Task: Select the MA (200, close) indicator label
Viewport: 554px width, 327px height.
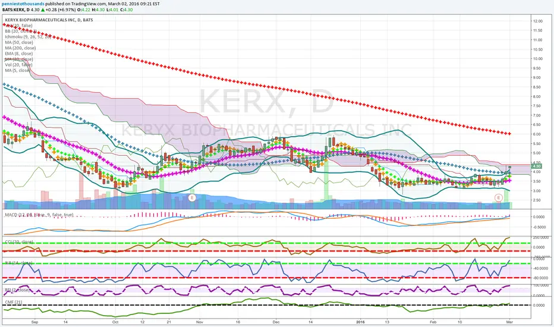Action: pyautogui.click(x=20, y=48)
